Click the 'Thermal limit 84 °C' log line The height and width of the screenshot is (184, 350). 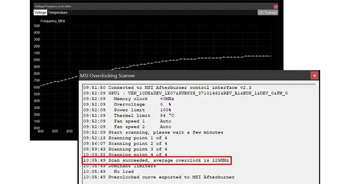tap(129, 116)
